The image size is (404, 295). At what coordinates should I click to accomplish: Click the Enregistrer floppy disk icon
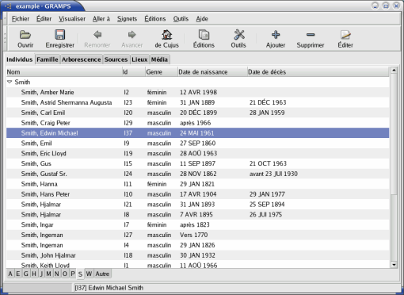point(60,35)
